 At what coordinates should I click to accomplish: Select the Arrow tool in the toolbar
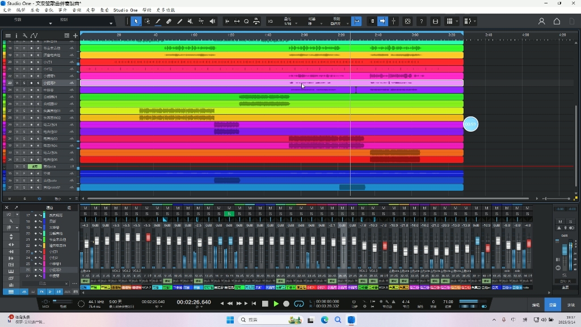click(136, 22)
